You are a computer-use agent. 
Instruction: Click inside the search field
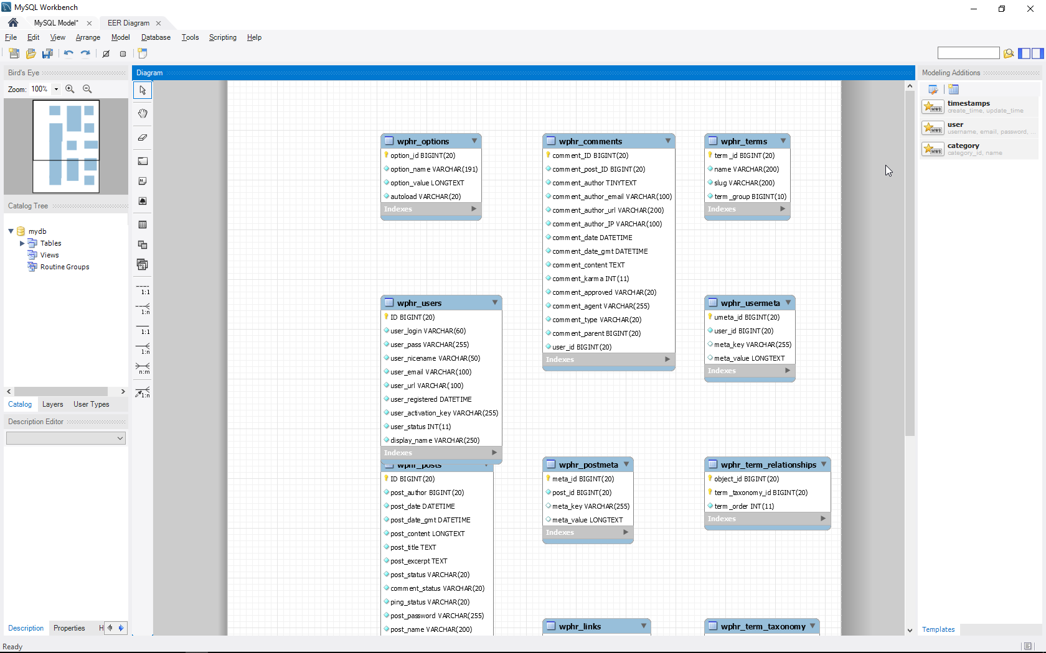[968, 53]
